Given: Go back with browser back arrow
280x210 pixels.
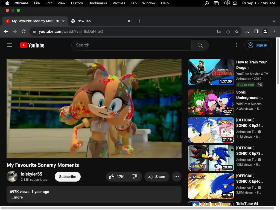Looking at the screenshot, I should (6, 32).
